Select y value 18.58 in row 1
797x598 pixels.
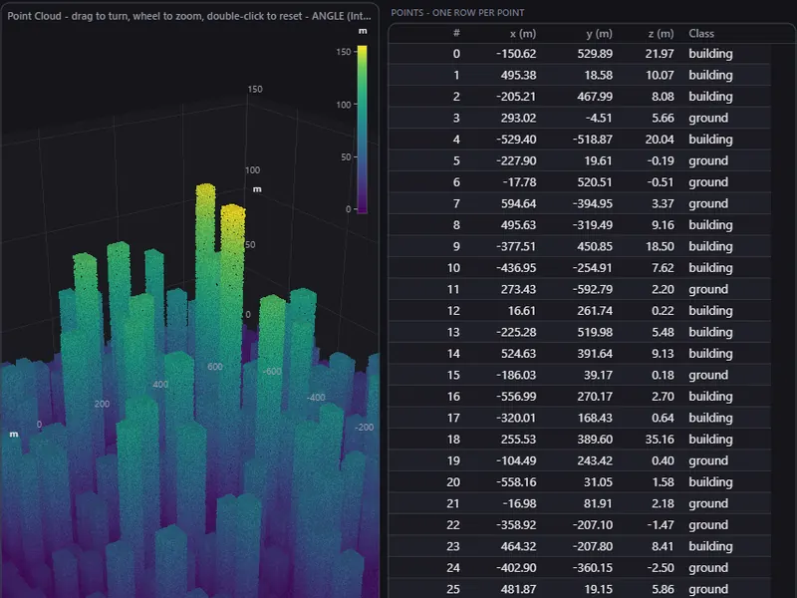pos(599,75)
